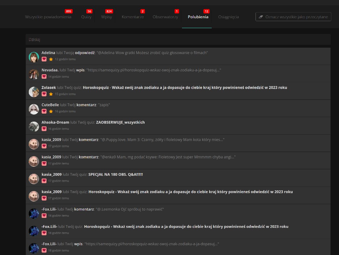
Task: Show the Obserwatorzy tab
Action: coord(165,17)
